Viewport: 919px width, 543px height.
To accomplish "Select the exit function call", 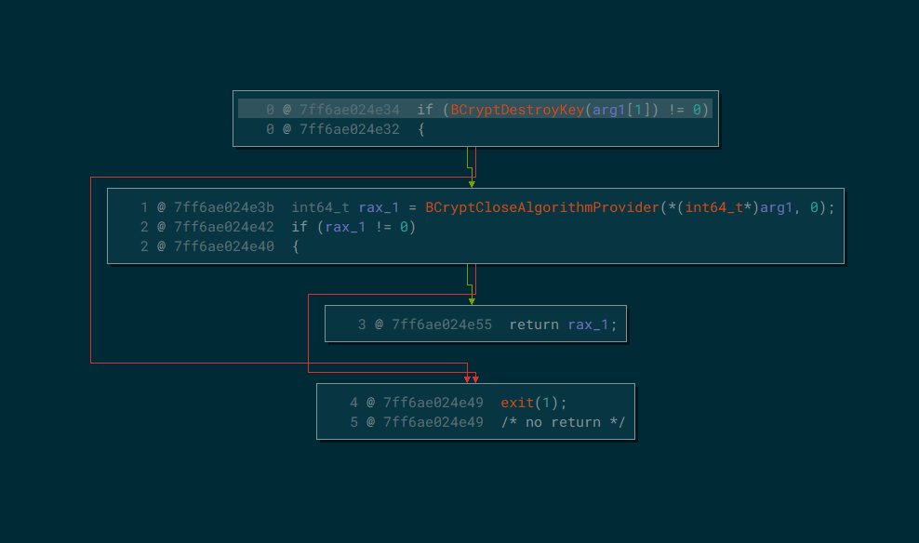I will pos(517,403).
